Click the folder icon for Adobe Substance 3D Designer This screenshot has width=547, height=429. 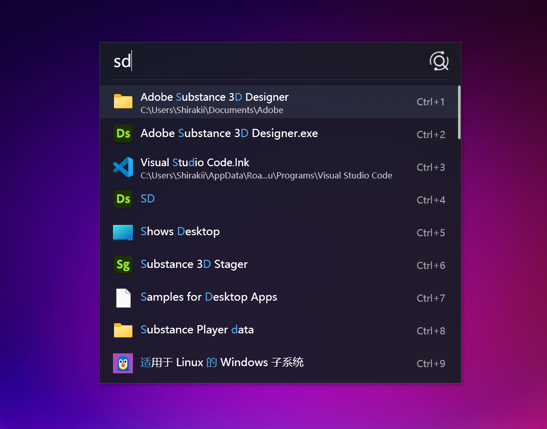[x=123, y=101]
